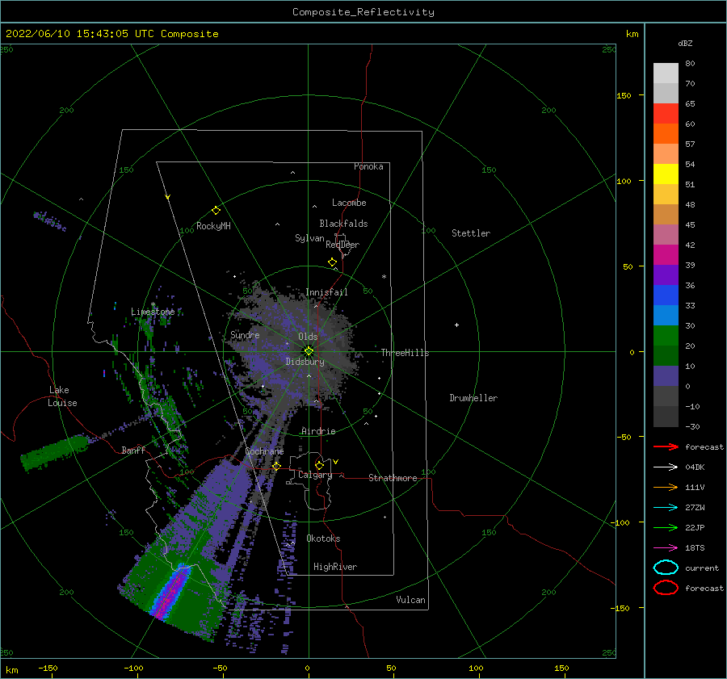This screenshot has height=679, width=727.
Task: Click the yellow diamond marker inside Calgary
Action: [319, 465]
